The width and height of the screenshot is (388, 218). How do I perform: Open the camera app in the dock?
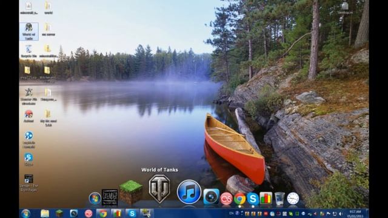tap(211, 197)
